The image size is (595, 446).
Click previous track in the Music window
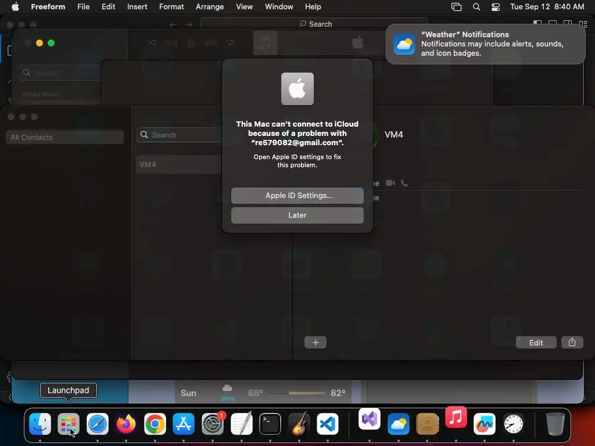(171, 42)
